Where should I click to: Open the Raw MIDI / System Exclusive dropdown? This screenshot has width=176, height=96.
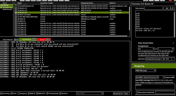pos(147,77)
